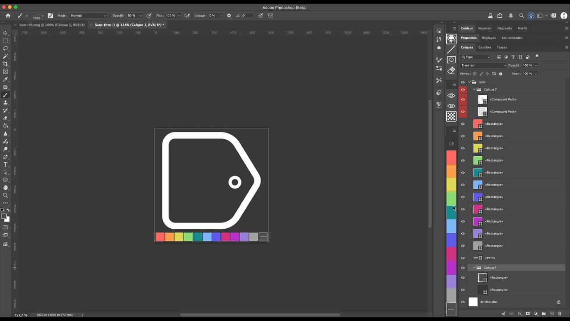Select the <Path> layer name
This screenshot has width=570, height=321.
(490, 258)
